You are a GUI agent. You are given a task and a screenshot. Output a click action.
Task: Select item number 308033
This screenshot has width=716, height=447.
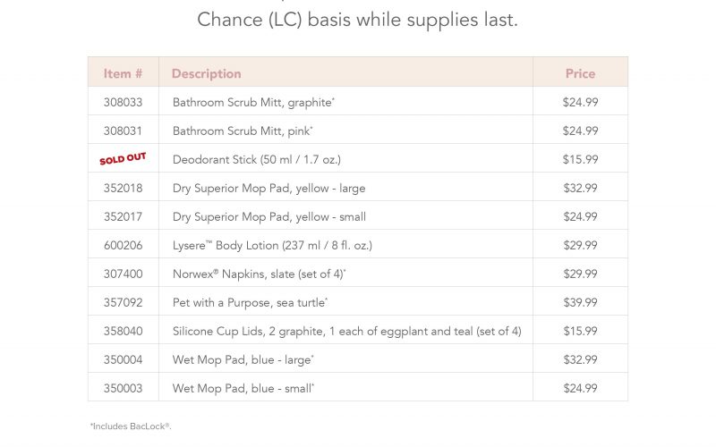[x=123, y=102]
